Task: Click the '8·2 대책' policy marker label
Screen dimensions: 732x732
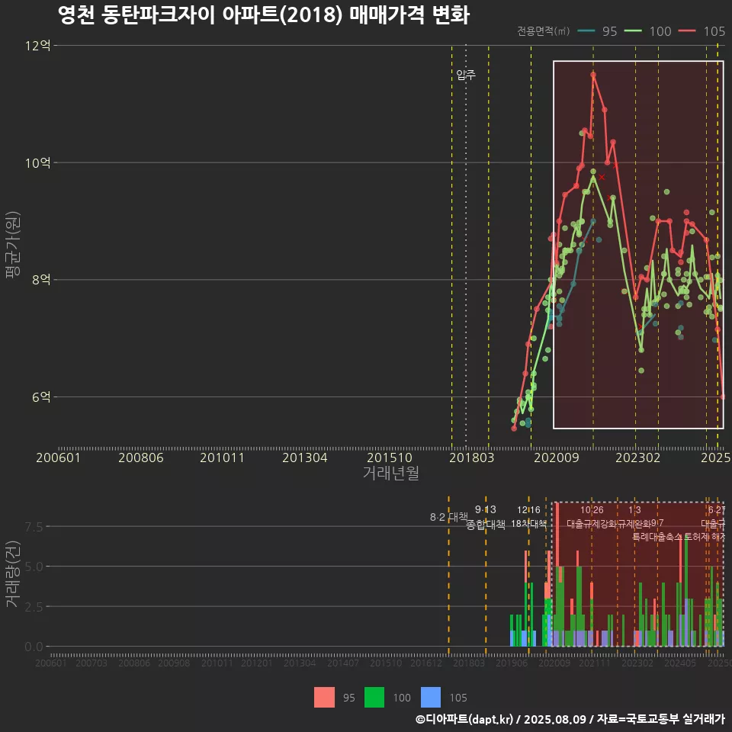Action: tap(448, 517)
